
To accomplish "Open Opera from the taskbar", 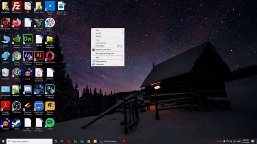I will [69, 141].
